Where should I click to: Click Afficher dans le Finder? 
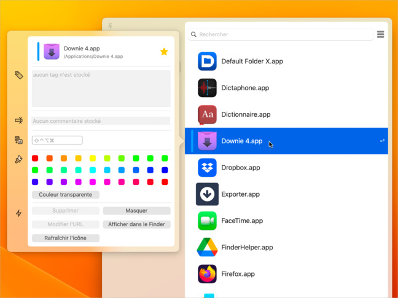tap(136, 224)
